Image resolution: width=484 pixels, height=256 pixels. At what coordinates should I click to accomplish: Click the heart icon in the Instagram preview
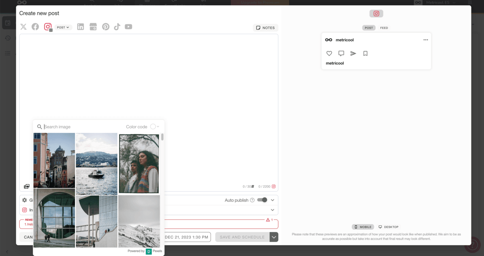(329, 53)
